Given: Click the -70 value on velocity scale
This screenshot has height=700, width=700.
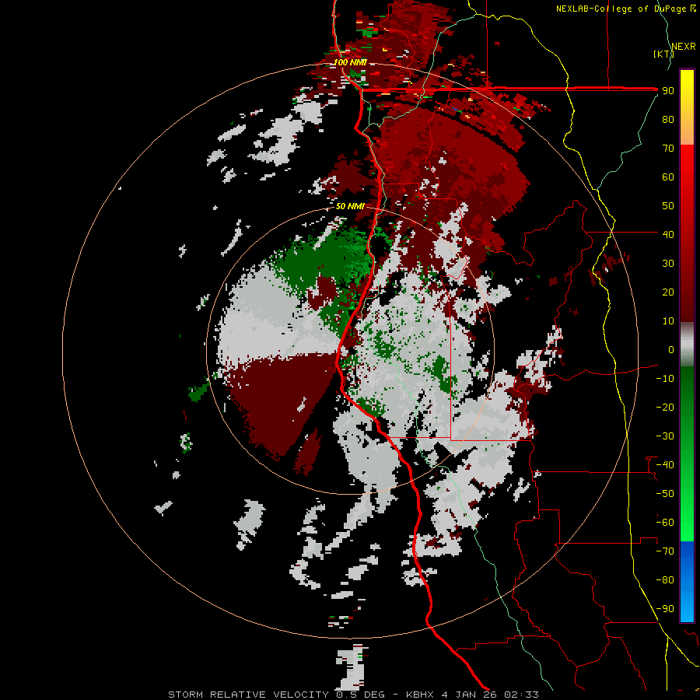Looking at the screenshot, I should point(665,551).
